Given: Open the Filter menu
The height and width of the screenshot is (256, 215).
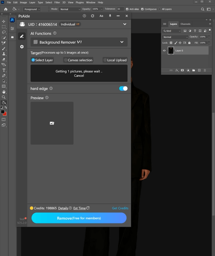Looking at the screenshot, I should (x=57, y=2).
